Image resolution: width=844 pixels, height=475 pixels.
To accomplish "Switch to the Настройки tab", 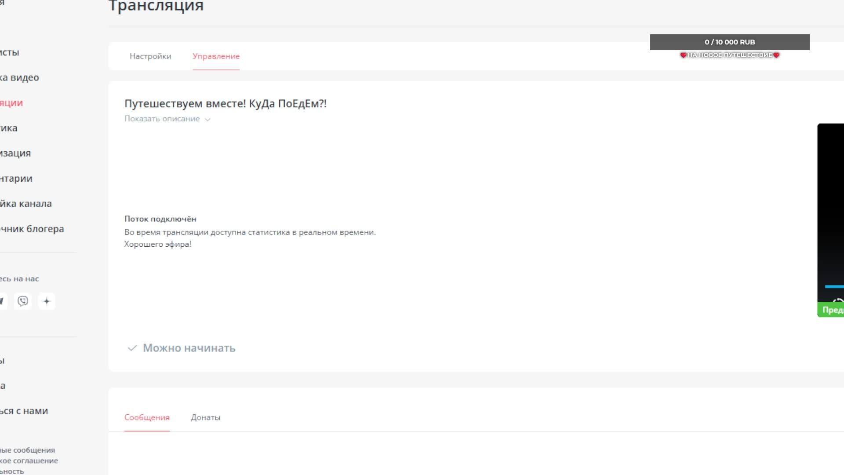I will point(150,56).
